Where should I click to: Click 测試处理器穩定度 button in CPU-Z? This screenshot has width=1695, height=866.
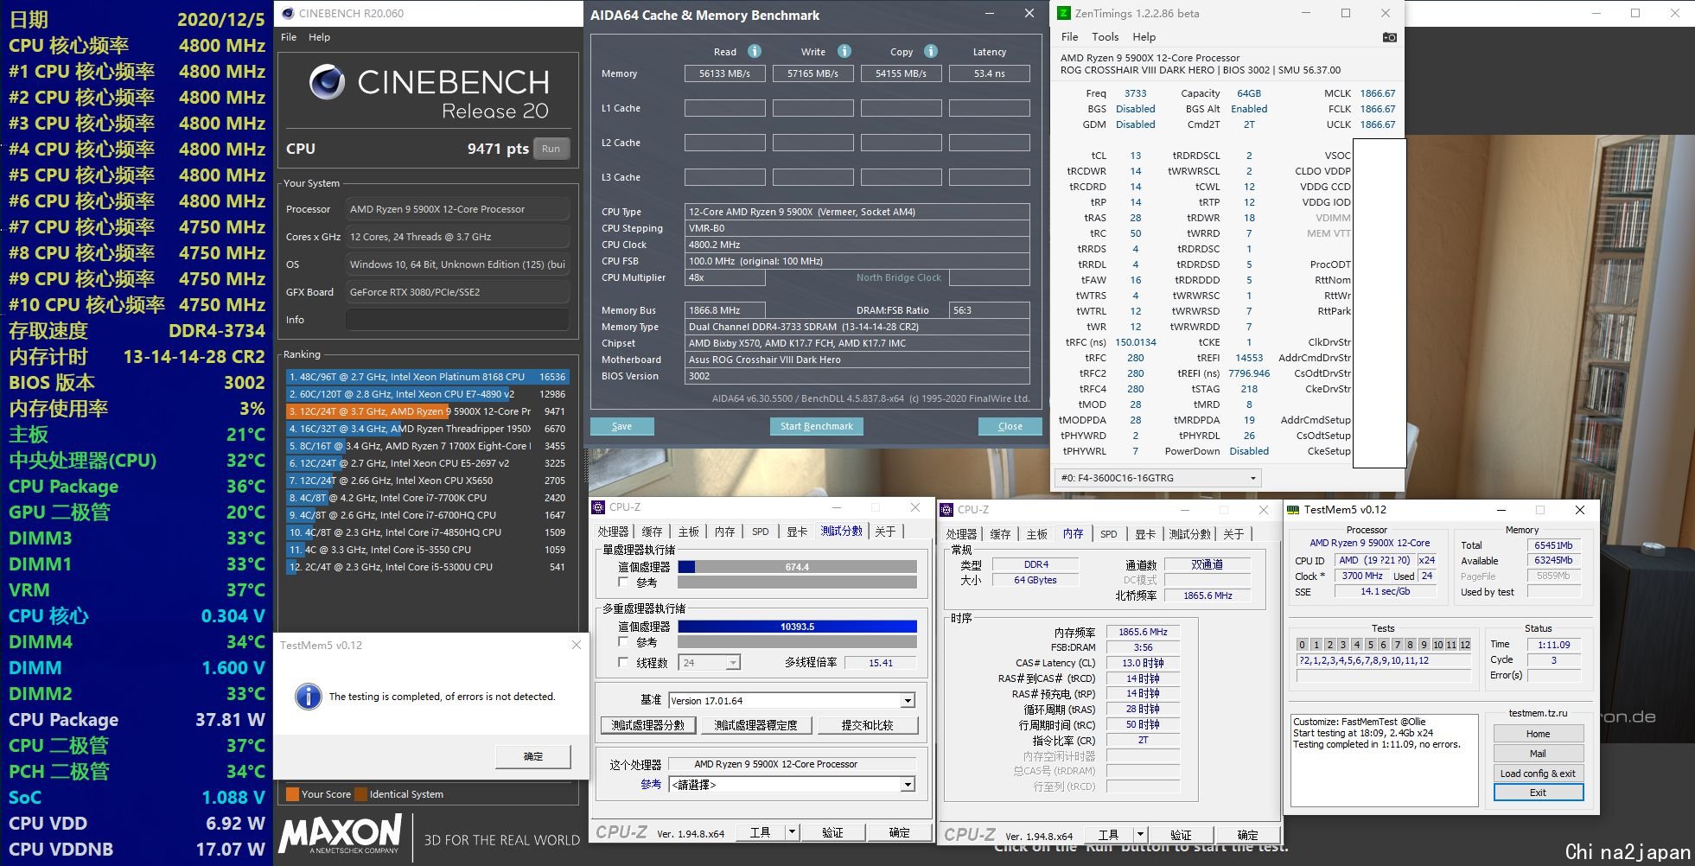click(755, 725)
